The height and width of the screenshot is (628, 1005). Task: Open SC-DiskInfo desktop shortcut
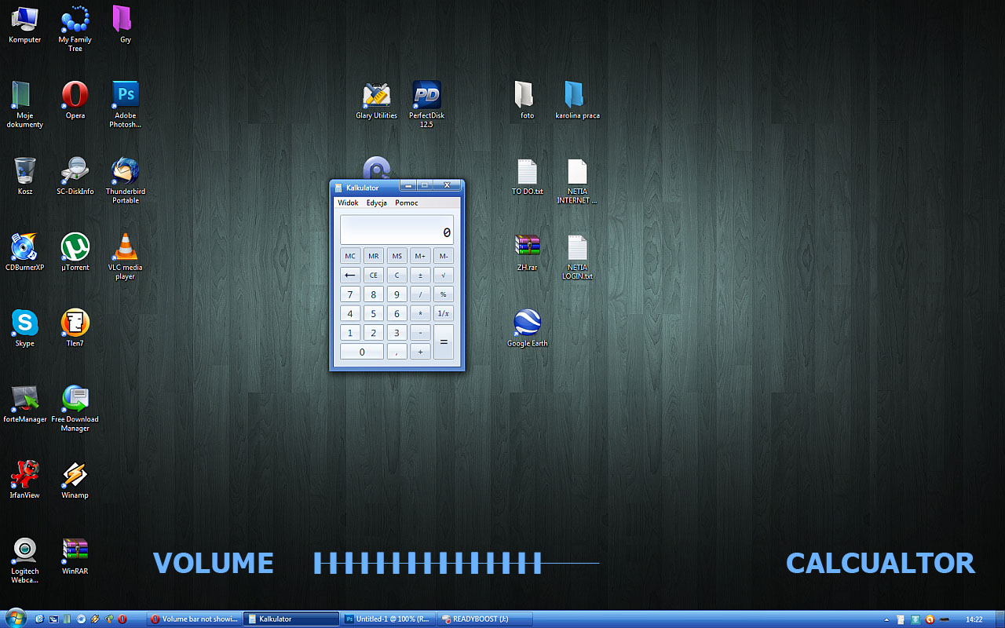pyautogui.click(x=75, y=176)
